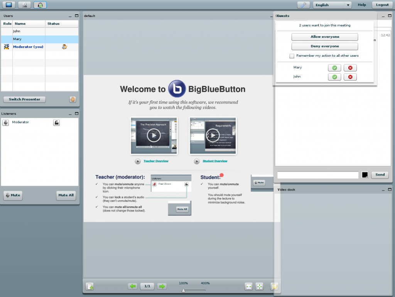
Task: Click Send in the chat
Action: coord(380,175)
